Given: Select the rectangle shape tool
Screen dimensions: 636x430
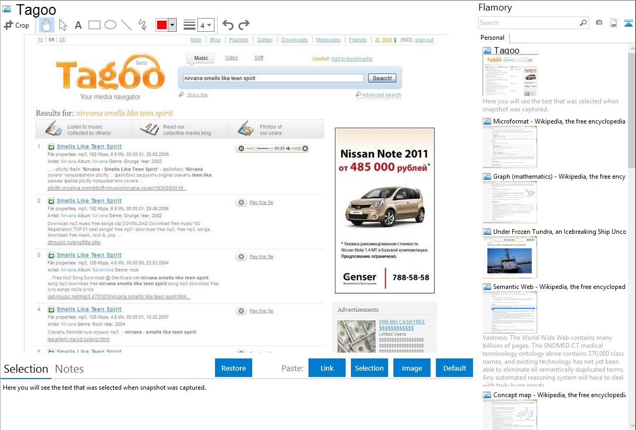Looking at the screenshot, I should 94,25.
